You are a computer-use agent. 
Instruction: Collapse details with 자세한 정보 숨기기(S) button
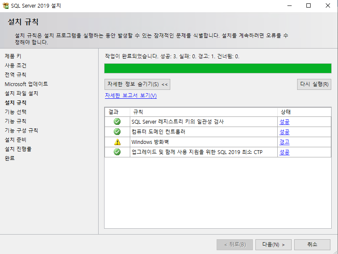click(x=137, y=84)
